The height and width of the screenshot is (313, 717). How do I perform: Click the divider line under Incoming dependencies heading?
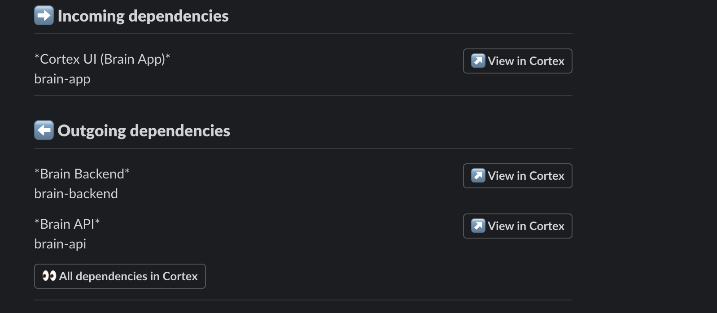(303, 34)
